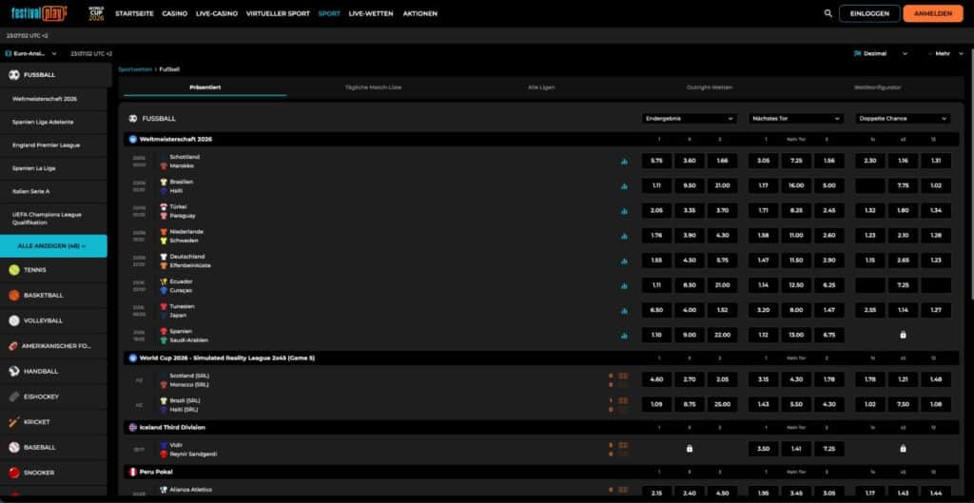Pick 22.00 odds for Saudi-Arabien win
Screen dimensions: 974x503
[723, 335]
